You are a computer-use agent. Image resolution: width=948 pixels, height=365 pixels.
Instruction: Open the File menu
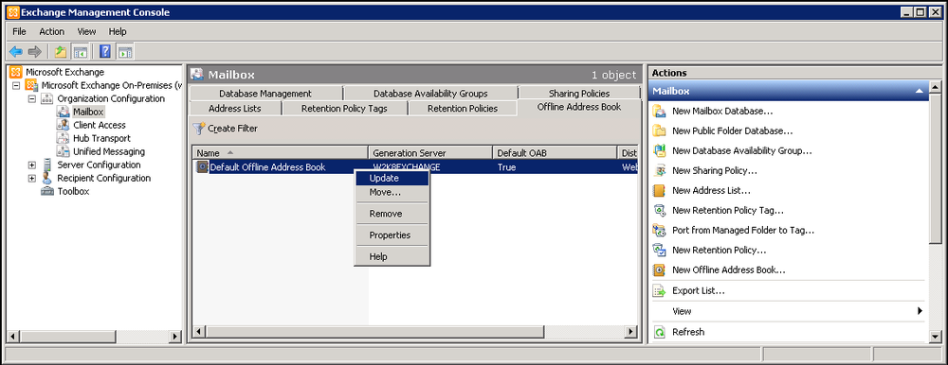click(19, 31)
